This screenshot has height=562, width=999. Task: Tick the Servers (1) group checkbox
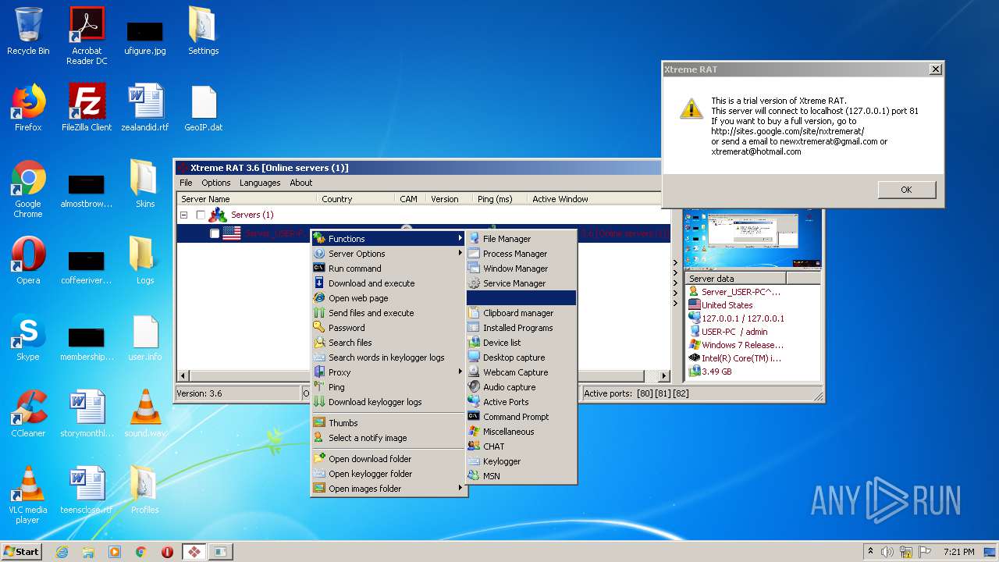pos(201,215)
